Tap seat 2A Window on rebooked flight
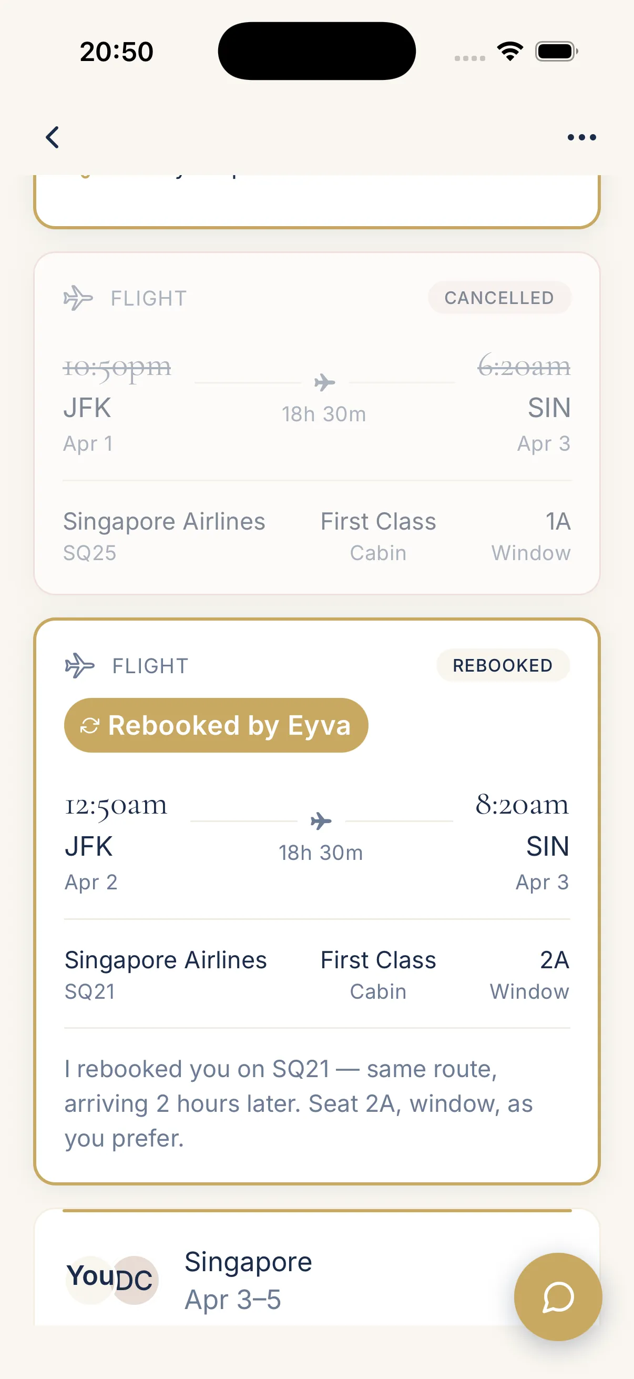The height and width of the screenshot is (1379, 634). [530, 975]
